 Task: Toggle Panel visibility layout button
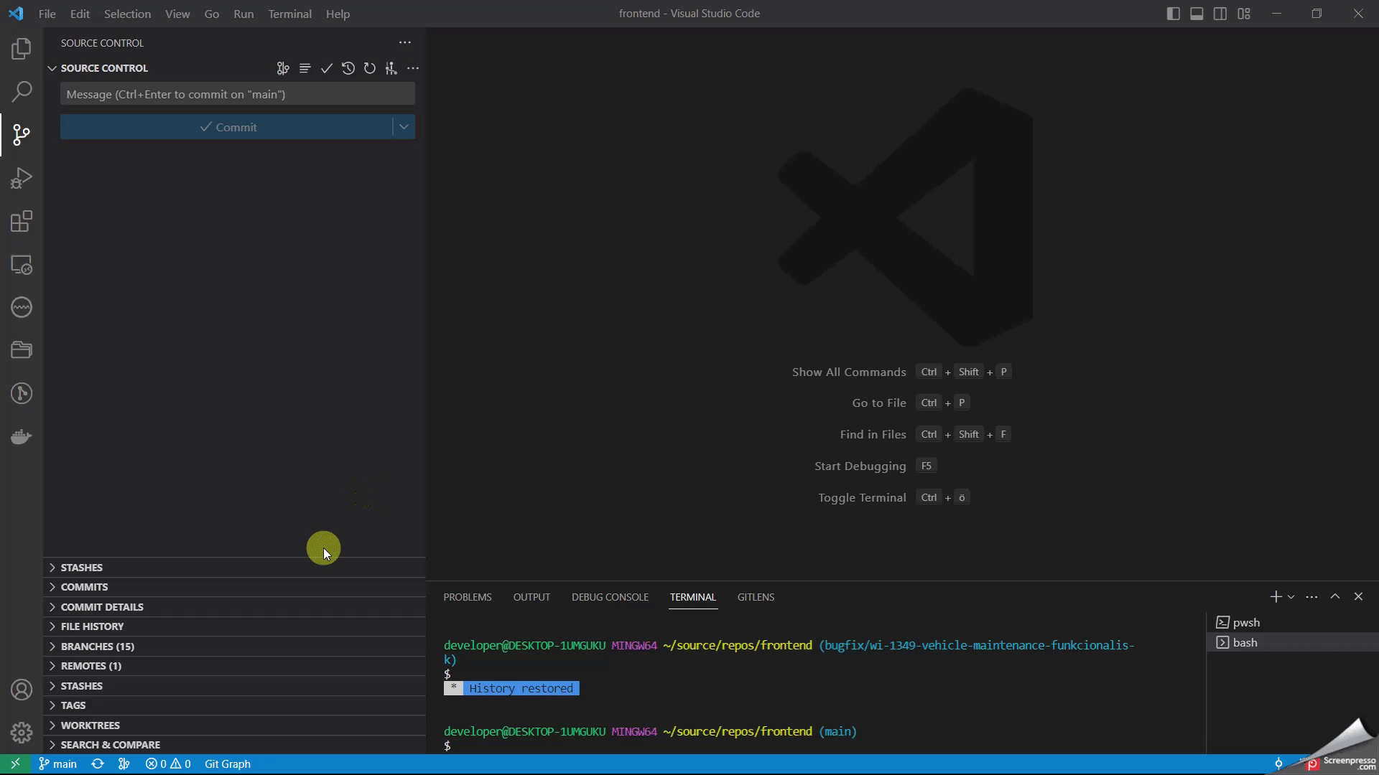coord(1197,14)
